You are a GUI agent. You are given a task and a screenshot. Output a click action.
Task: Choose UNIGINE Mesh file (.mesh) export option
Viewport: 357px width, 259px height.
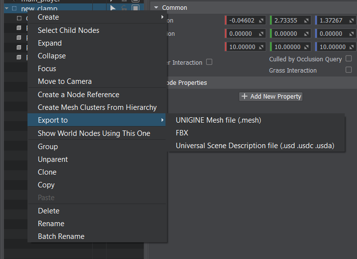pos(218,120)
